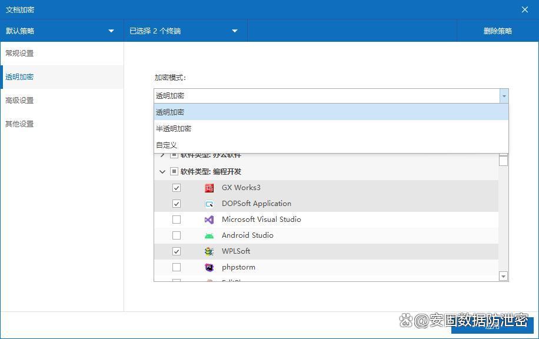Choose 自定义 encryption mode option

coord(167,145)
